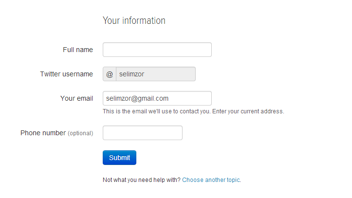352x198 pixels.
Task: Click the Your email label
Action: (76, 98)
